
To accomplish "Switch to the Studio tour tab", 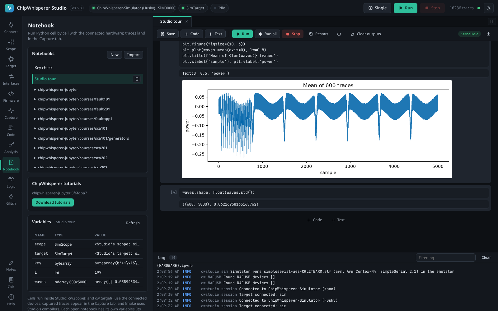I will [171, 21].
